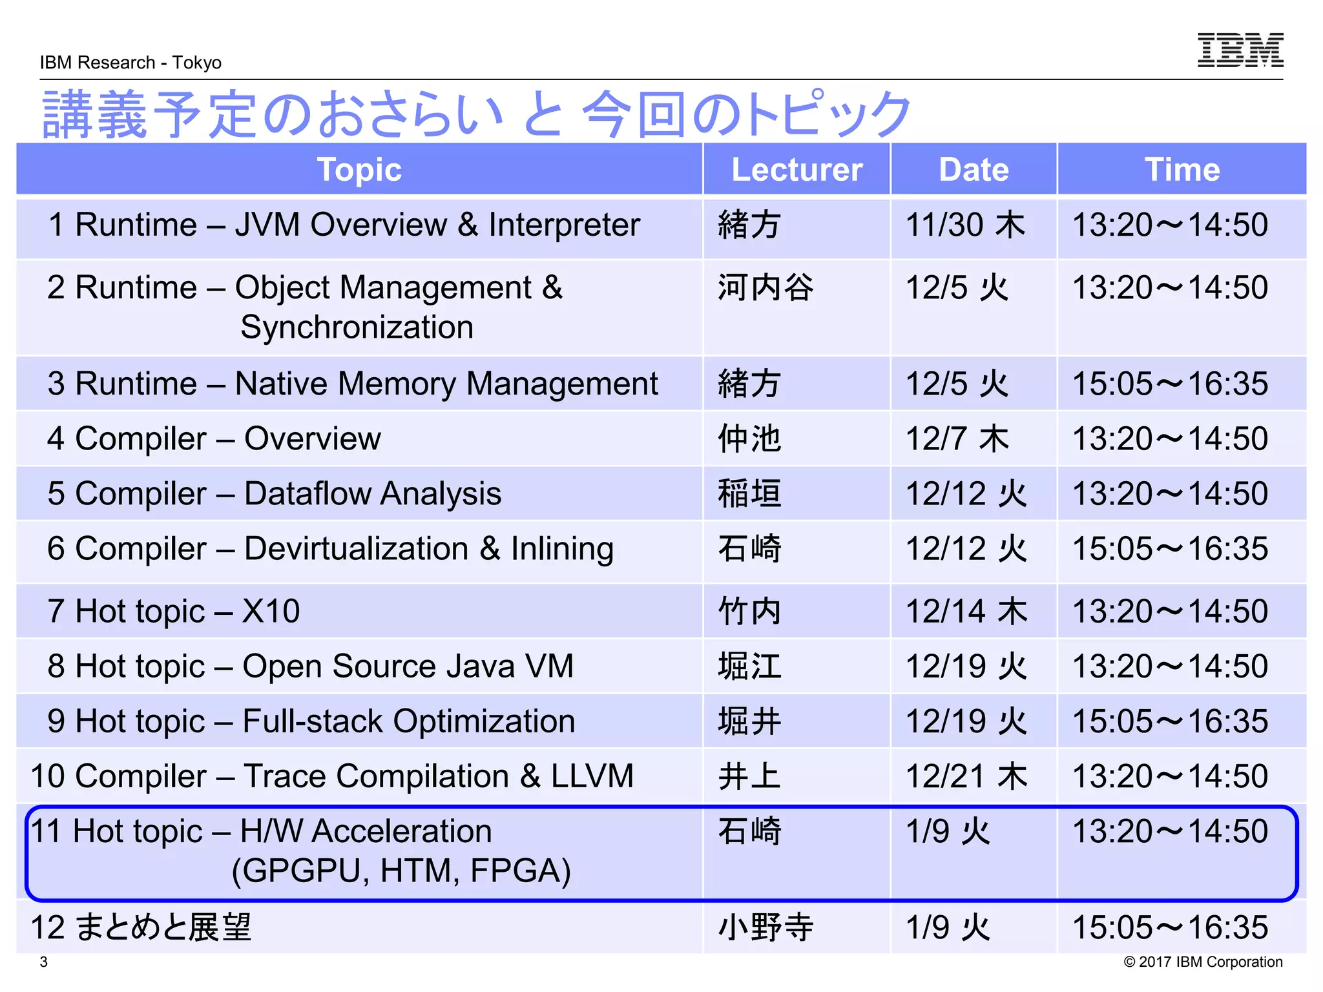Select '9 Hot topic – Full-stack Optimization' cell

[x=359, y=721]
